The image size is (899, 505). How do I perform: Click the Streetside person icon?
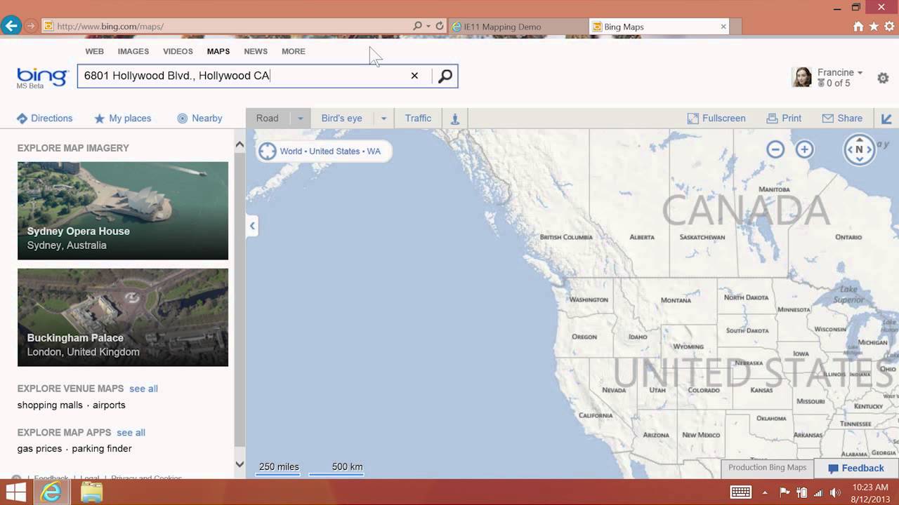(455, 119)
